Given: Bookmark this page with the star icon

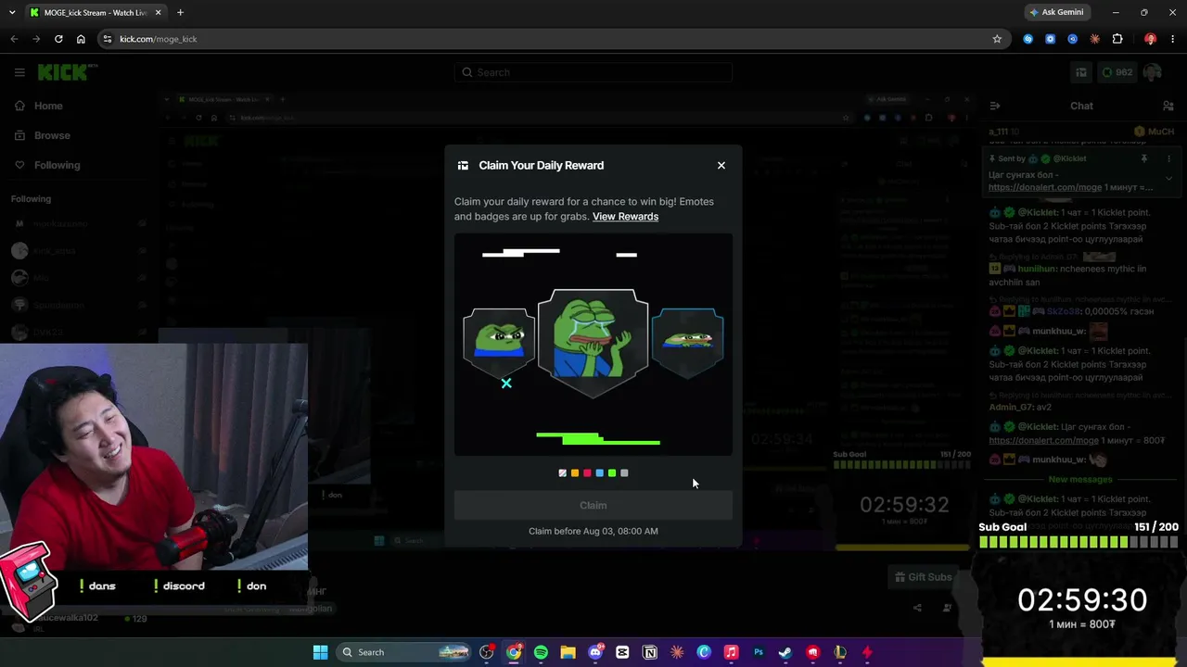Looking at the screenshot, I should (x=997, y=39).
